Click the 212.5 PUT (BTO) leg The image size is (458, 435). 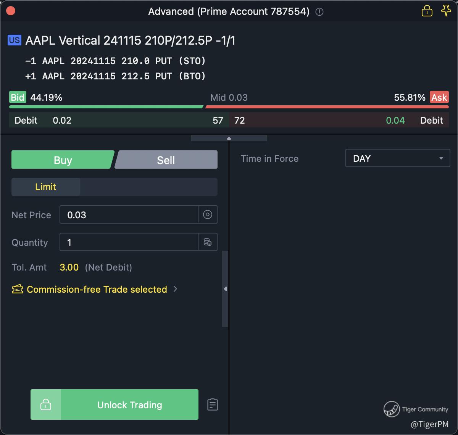115,76
